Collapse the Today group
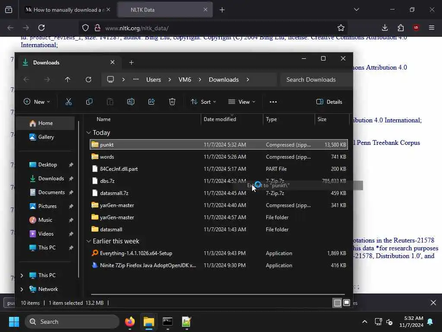 [88, 133]
